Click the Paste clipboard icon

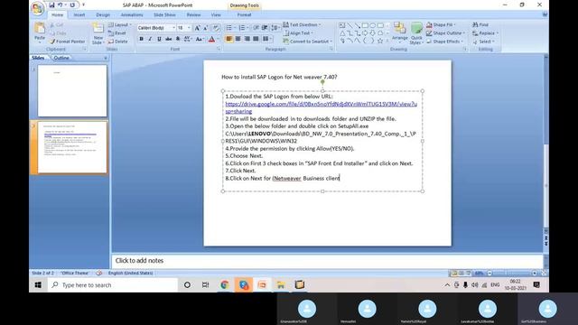(x=40, y=29)
